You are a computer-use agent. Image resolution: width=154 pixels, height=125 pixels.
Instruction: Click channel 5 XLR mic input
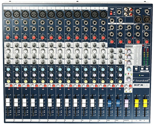[43, 14]
